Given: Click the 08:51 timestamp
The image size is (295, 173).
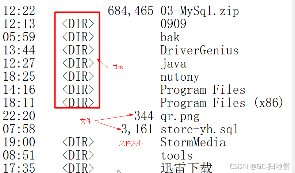Looking at the screenshot, I should coord(19,155).
